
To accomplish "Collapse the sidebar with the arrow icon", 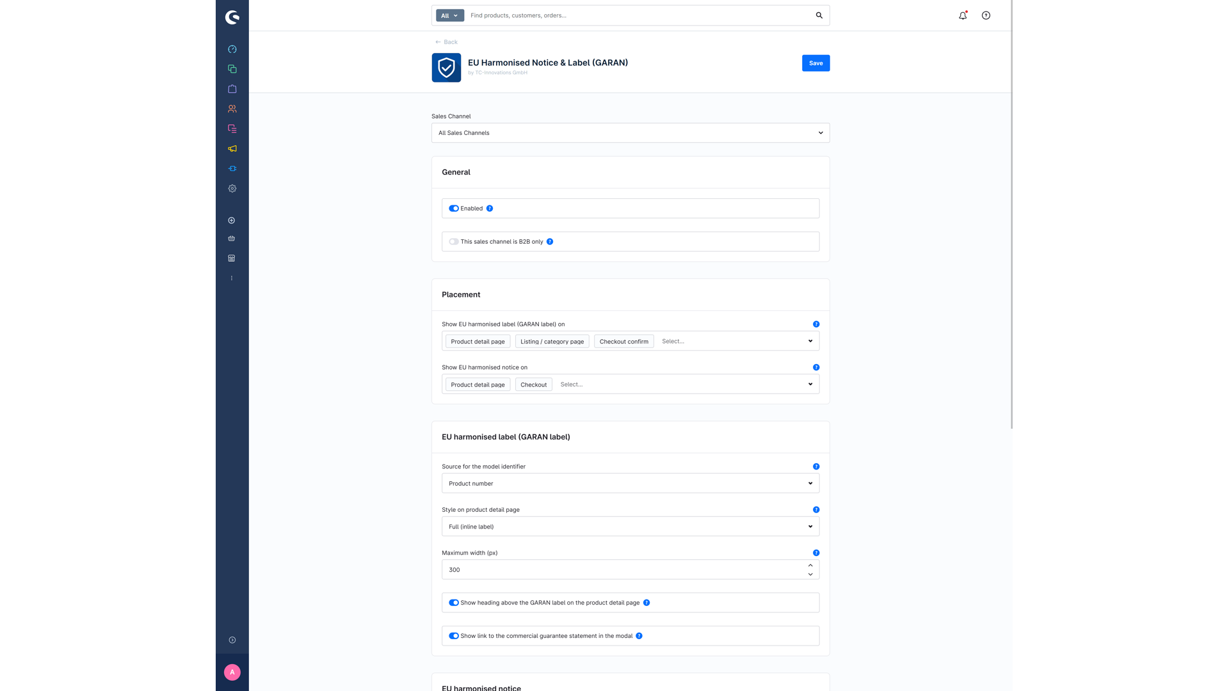I will 232,640.
